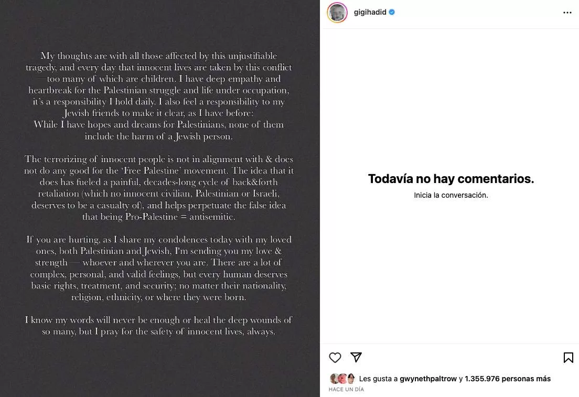
Task: View the 1.355.976 personas más likes list
Action: (x=508, y=379)
